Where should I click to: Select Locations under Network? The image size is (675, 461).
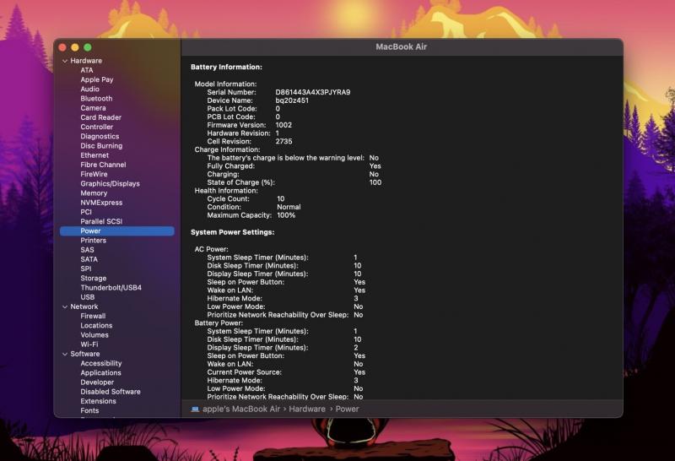(x=96, y=326)
